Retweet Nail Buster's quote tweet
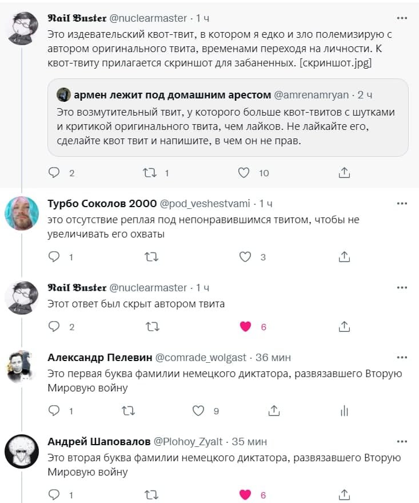Screen dimensions: 419x503 pos(150,172)
